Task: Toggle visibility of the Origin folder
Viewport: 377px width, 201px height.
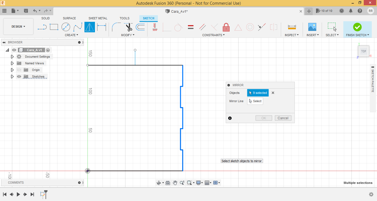Action: click(19, 70)
